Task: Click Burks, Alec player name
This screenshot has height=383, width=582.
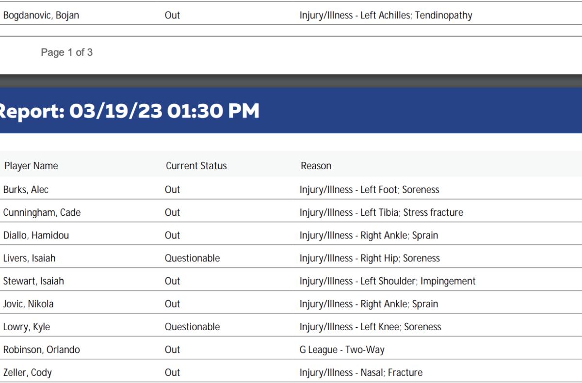Action: click(x=26, y=190)
